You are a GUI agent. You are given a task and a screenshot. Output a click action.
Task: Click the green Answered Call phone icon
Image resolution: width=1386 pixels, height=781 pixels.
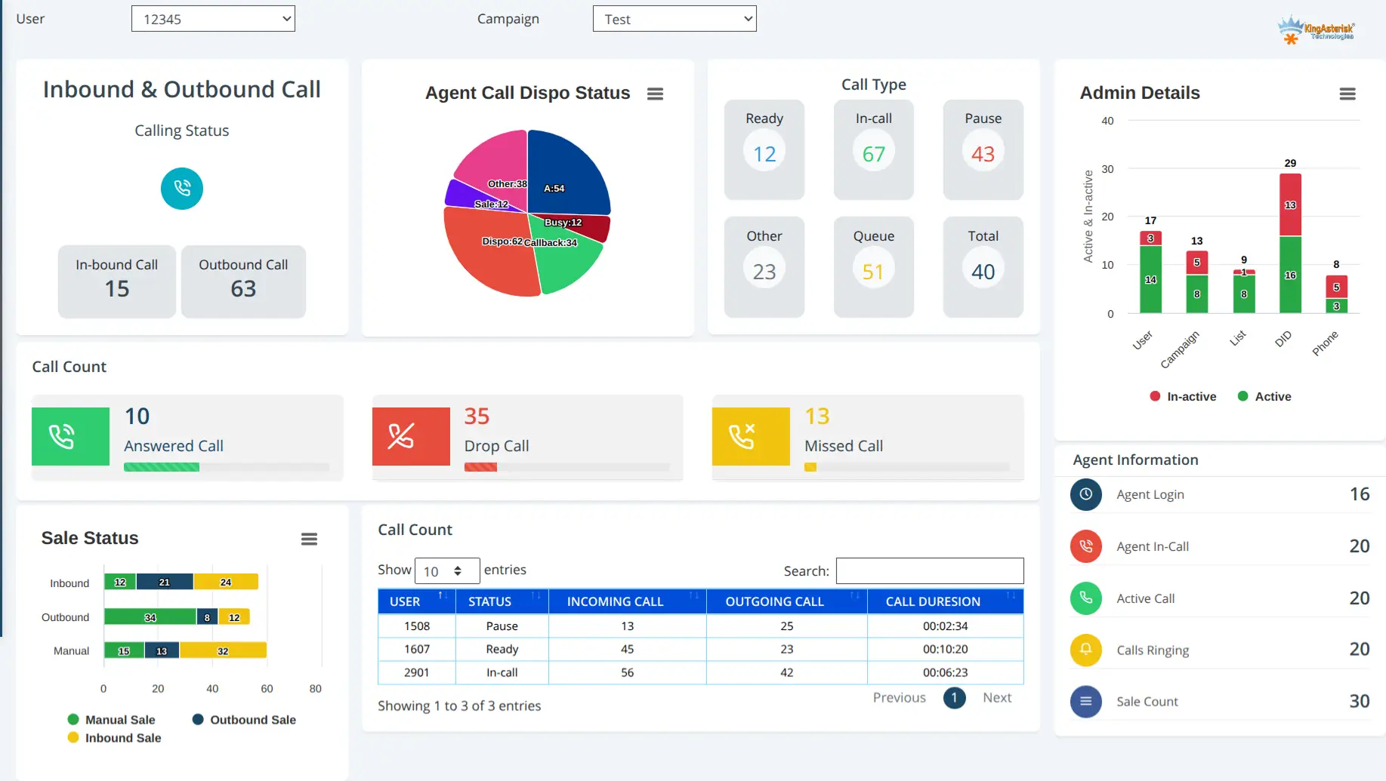point(70,436)
